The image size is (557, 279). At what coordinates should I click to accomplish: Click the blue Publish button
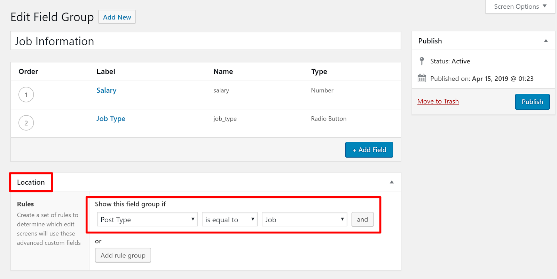[532, 102]
